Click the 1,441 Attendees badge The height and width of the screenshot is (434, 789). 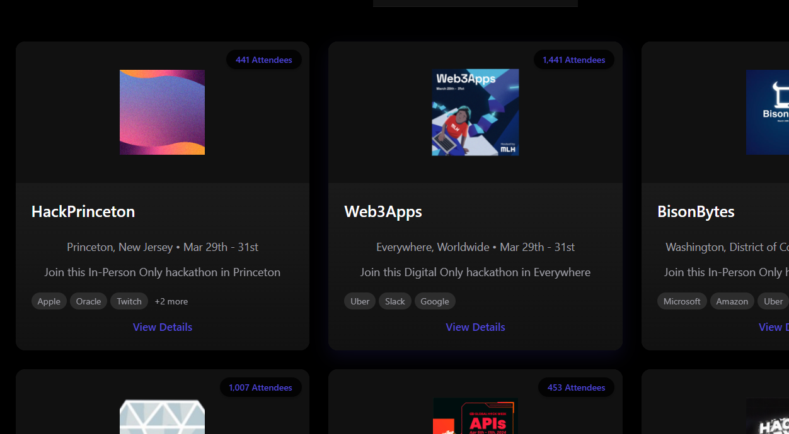tap(573, 60)
